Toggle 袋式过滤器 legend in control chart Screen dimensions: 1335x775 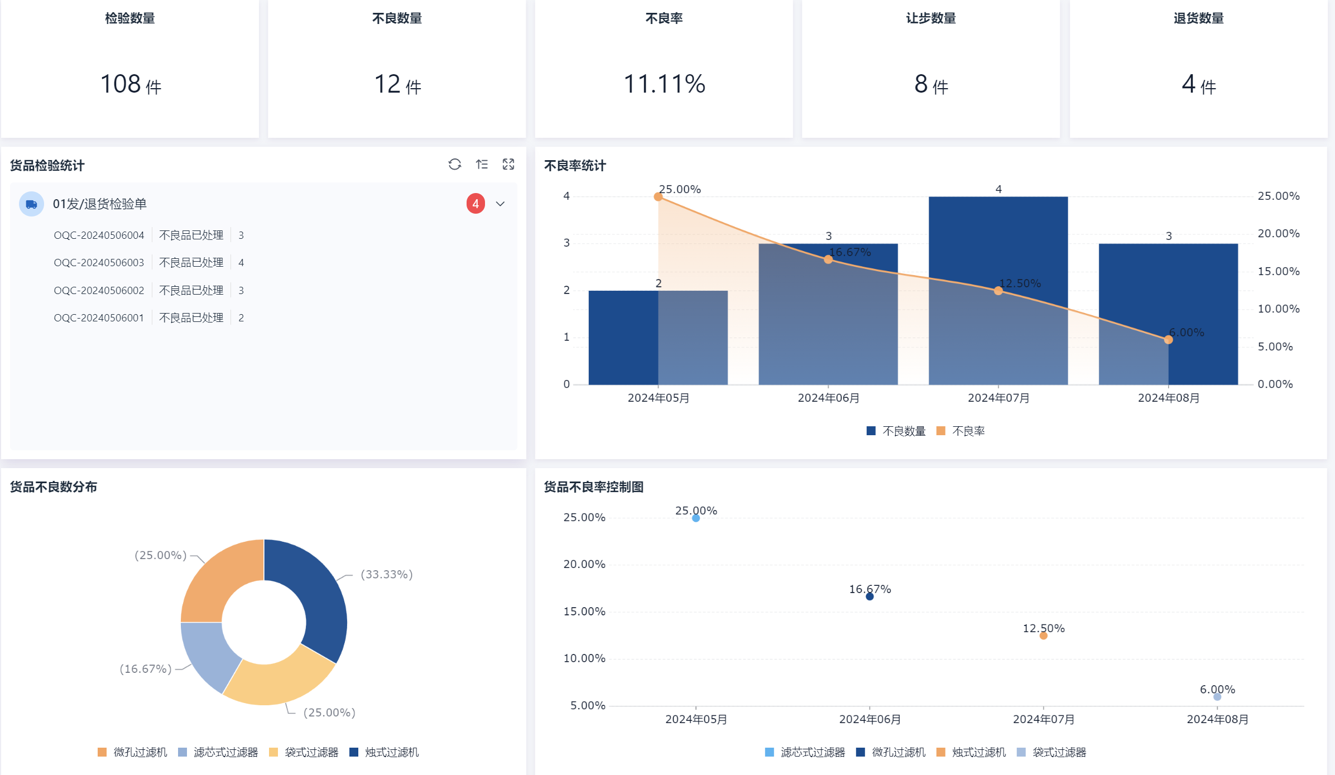(1051, 753)
